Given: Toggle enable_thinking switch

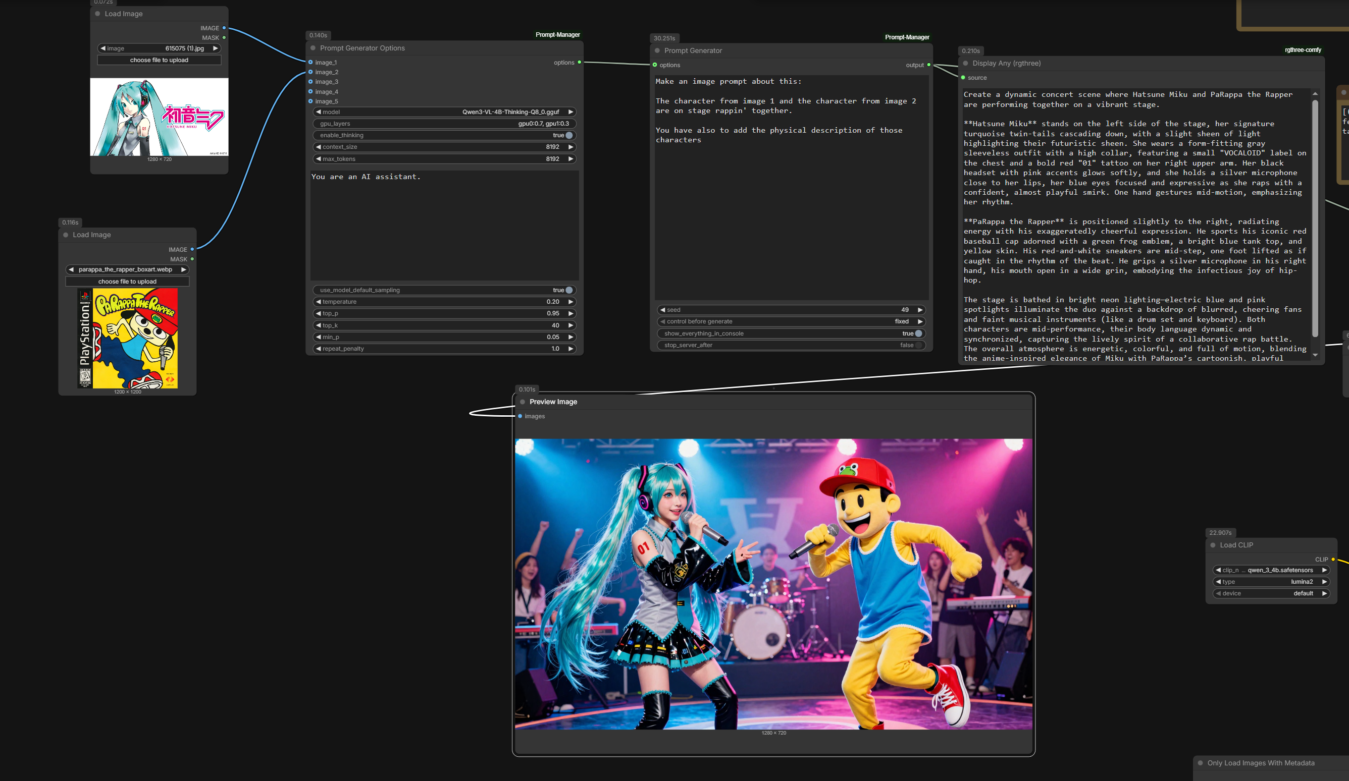Looking at the screenshot, I should pos(569,135).
